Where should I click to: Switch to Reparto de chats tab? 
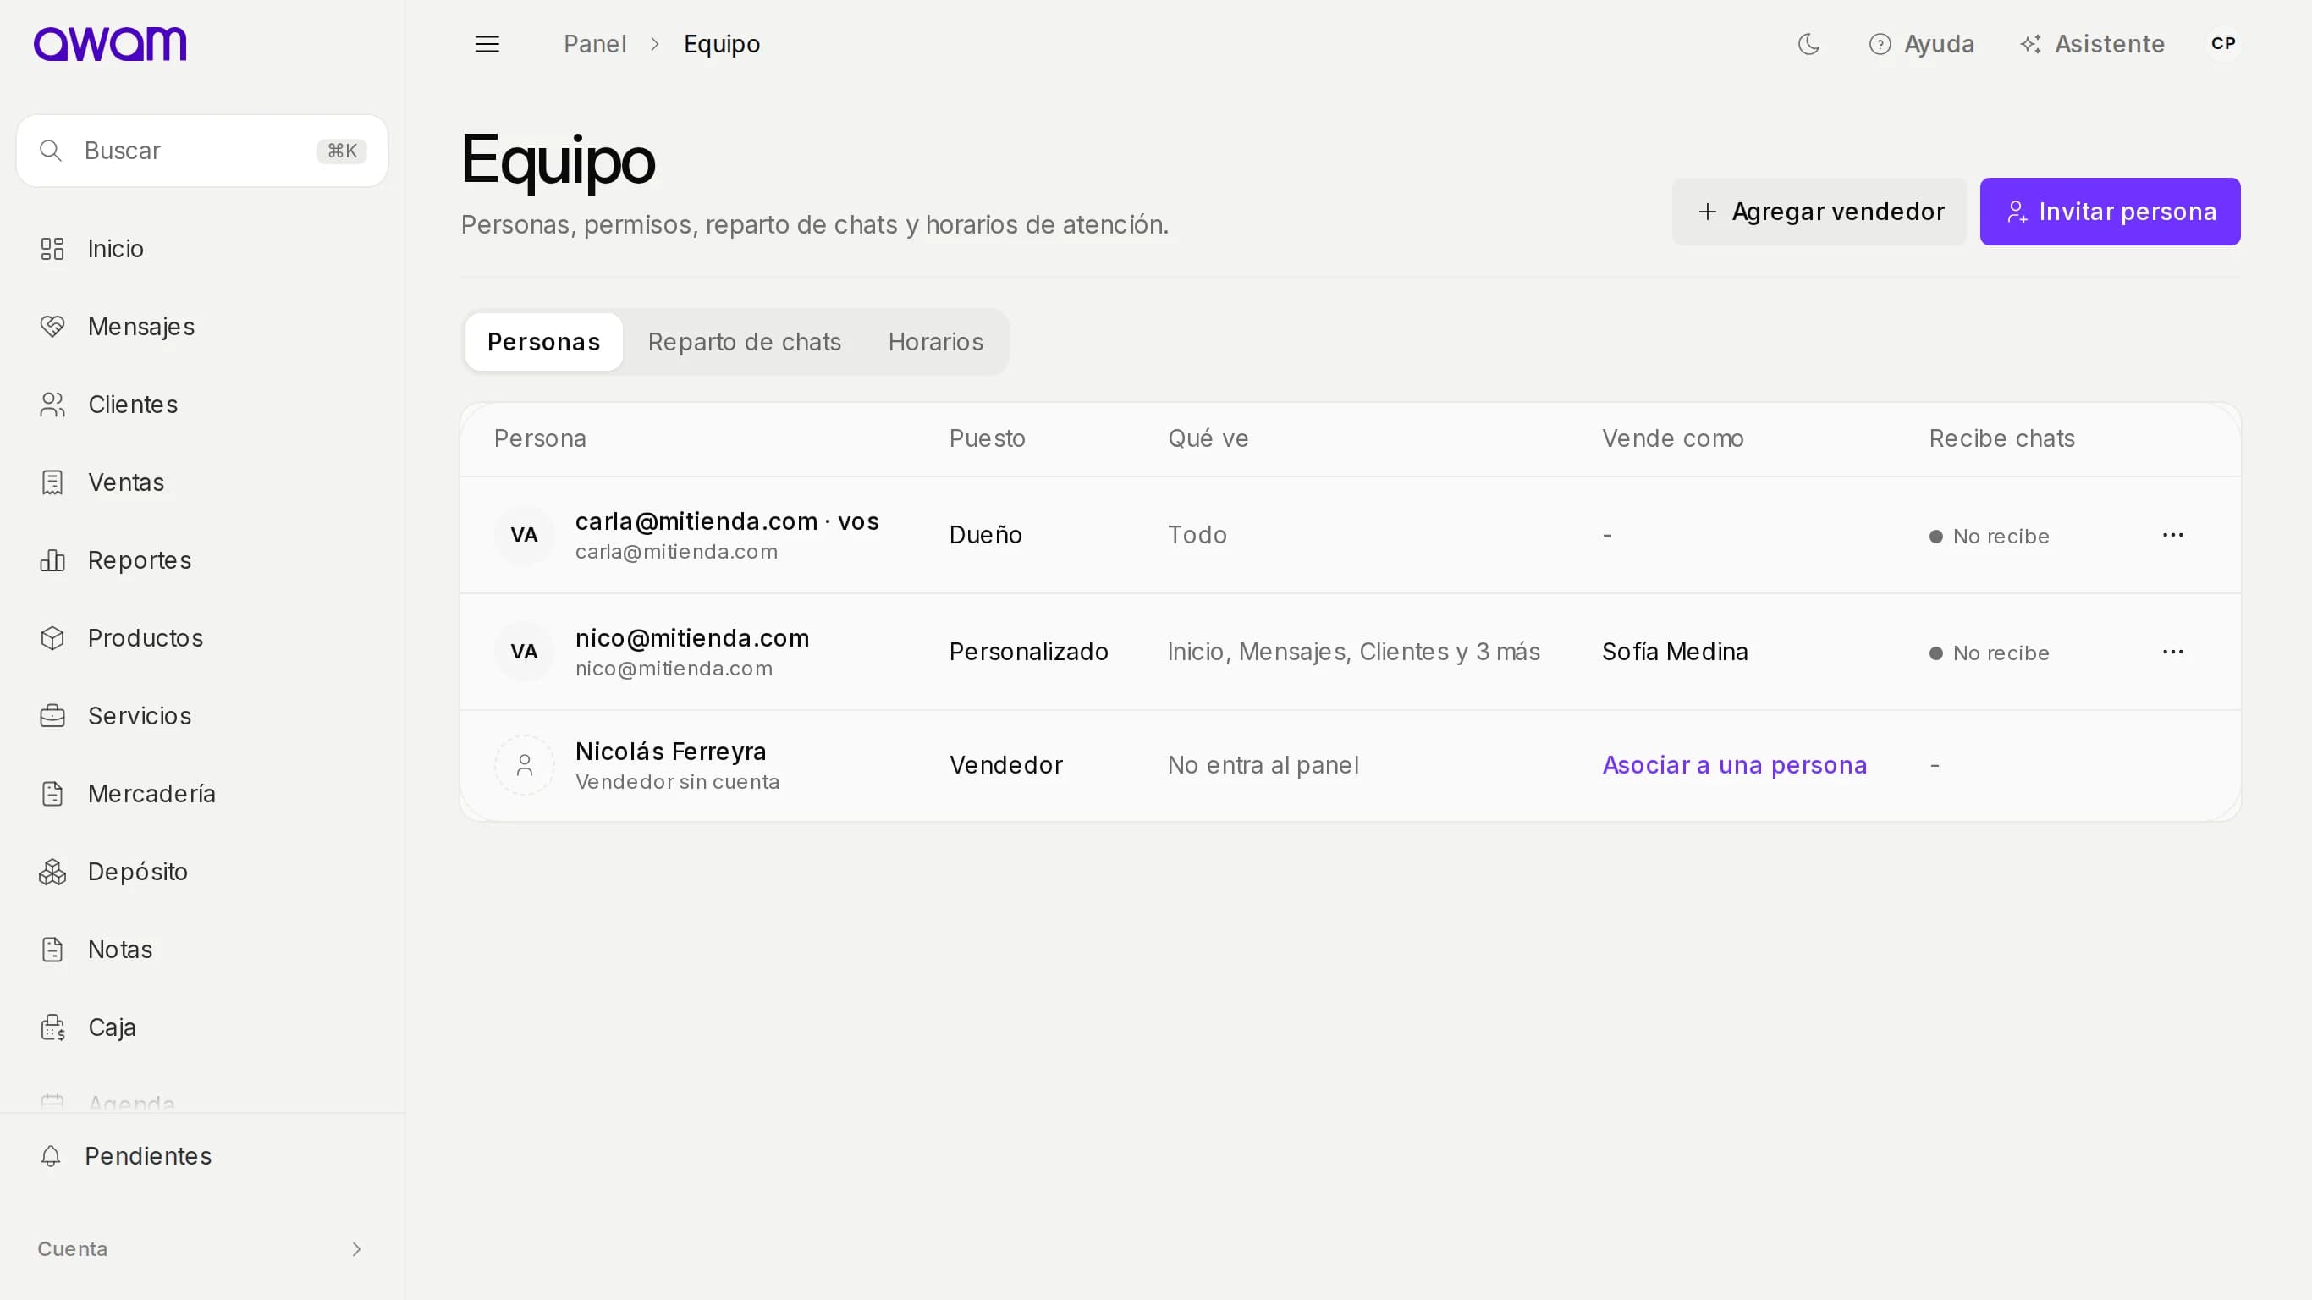click(744, 342)
